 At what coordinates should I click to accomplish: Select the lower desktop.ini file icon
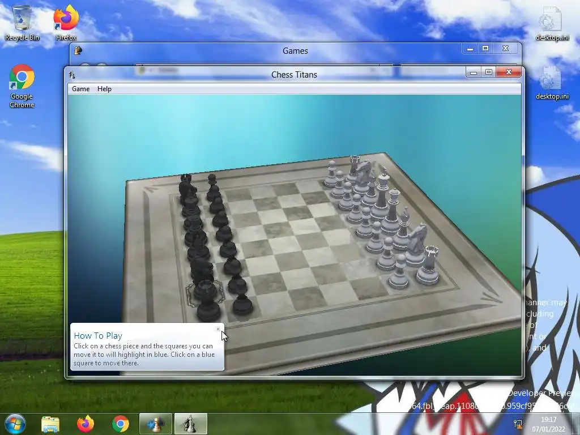tap(552, 83)
